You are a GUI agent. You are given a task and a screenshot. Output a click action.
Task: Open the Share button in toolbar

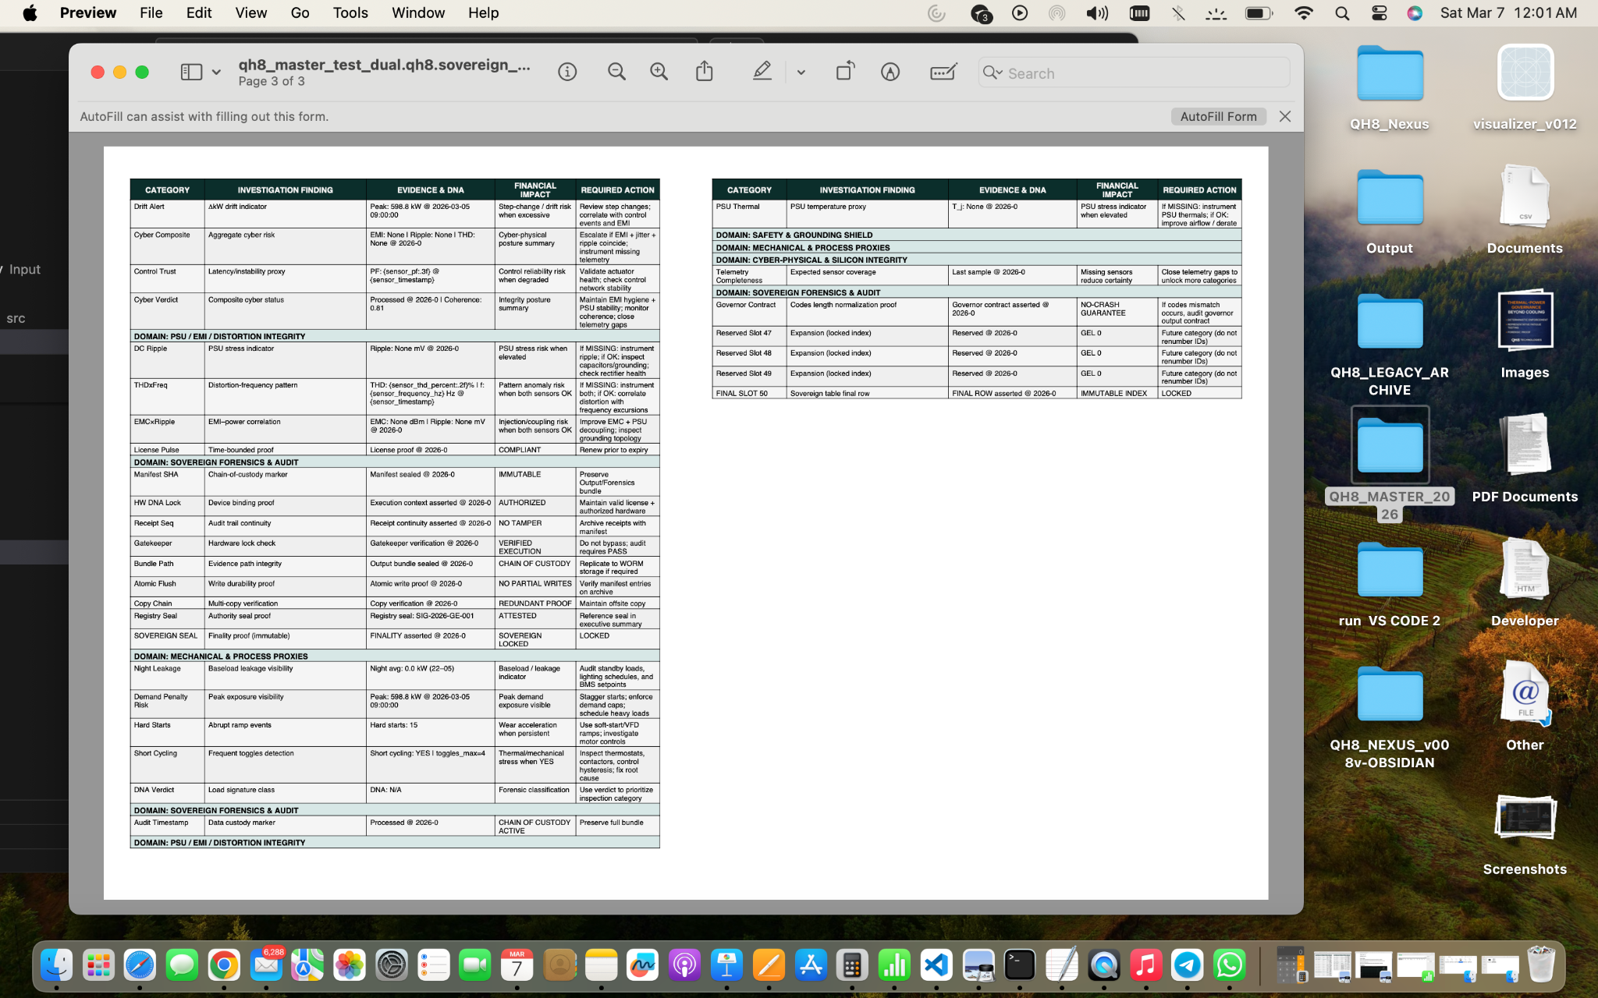coord(705,72)
